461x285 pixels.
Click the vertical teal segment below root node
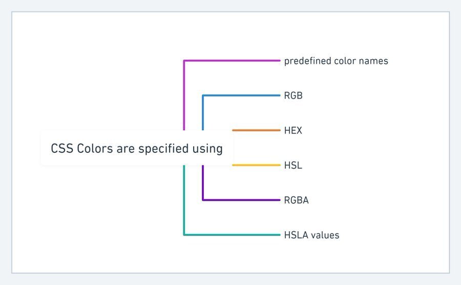click(184, 200)
